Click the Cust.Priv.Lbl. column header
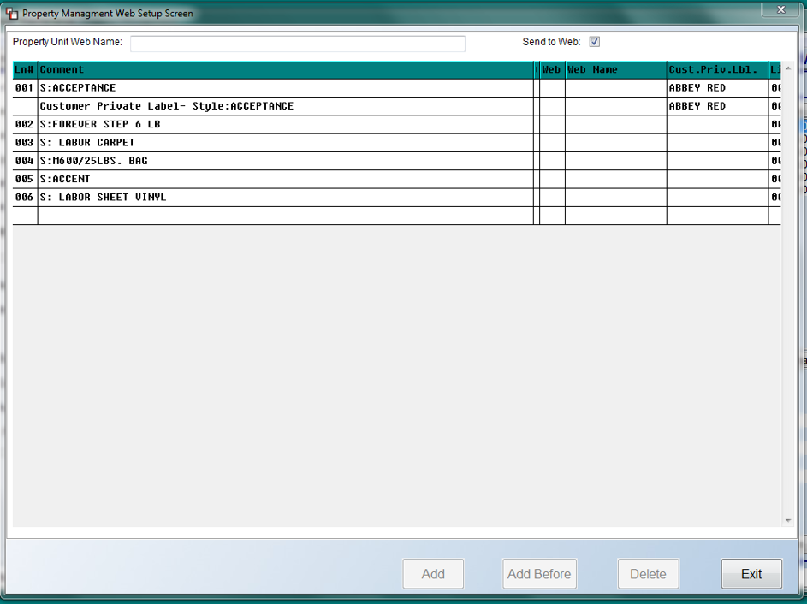This screenshot has height=604, width=807. [717, 70]
